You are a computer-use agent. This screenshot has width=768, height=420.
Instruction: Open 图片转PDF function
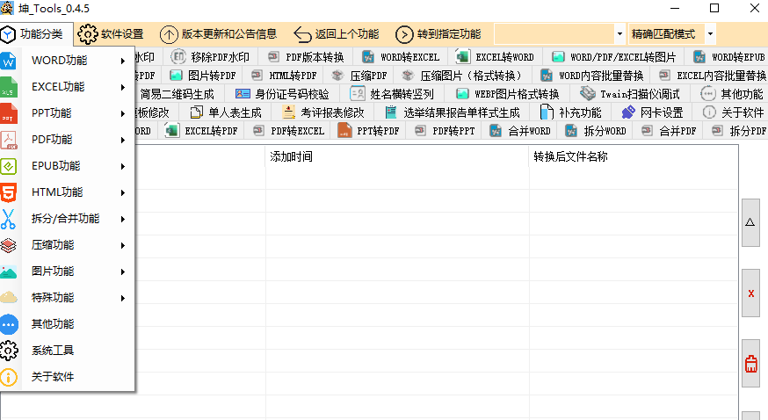point(203,76)
